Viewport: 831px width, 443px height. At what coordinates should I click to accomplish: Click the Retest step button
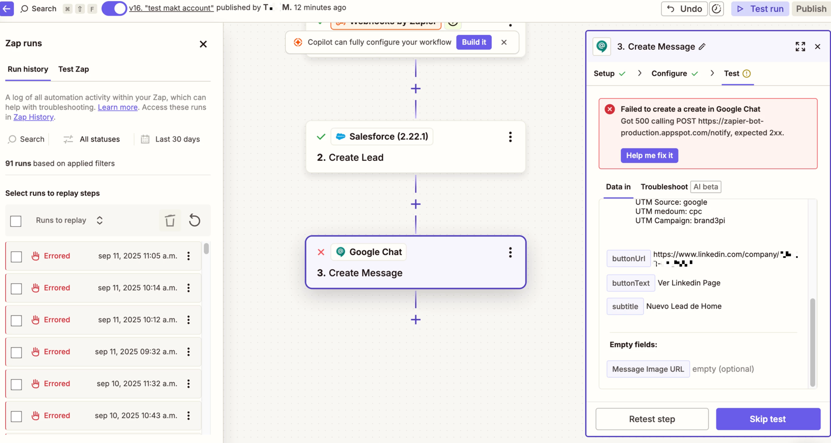652,419
